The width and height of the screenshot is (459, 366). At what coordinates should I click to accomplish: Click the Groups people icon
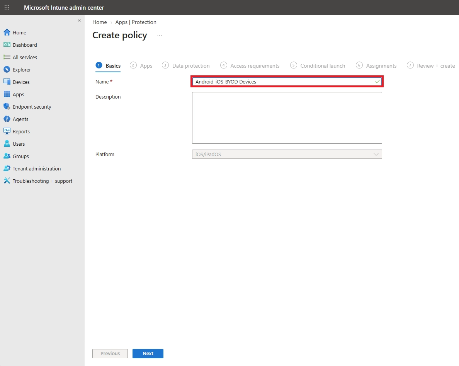7,156
